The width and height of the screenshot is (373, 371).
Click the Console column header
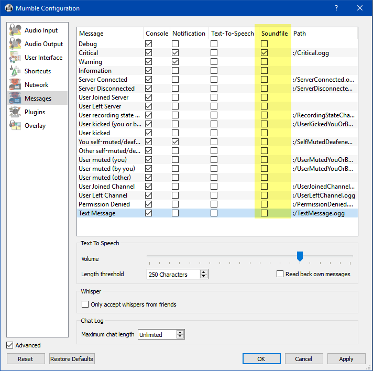(x=157, y=34)
